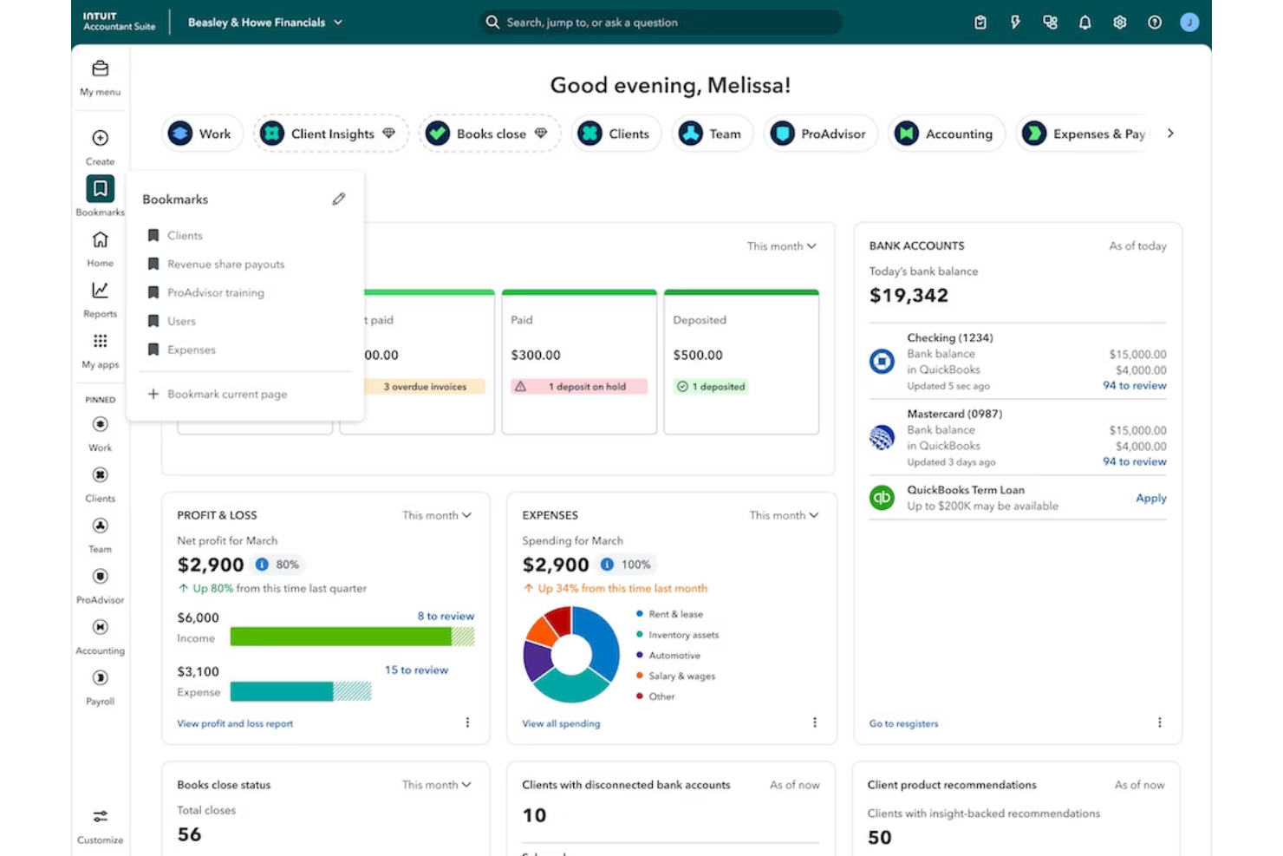Open pinned Clients icon in sidebar
This screenshot has height=856, width=1283.
[x=101, y=474]
